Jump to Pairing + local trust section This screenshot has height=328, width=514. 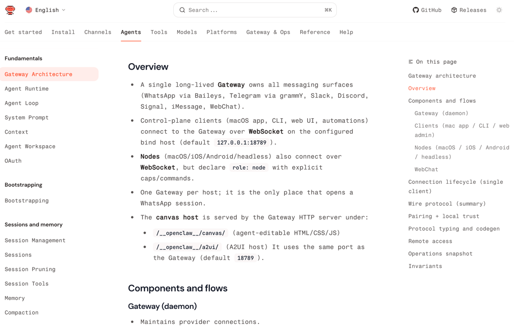click(444, 216)
